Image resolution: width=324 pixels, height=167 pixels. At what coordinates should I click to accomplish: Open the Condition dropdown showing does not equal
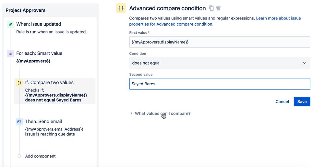click(x=220, y=63)
